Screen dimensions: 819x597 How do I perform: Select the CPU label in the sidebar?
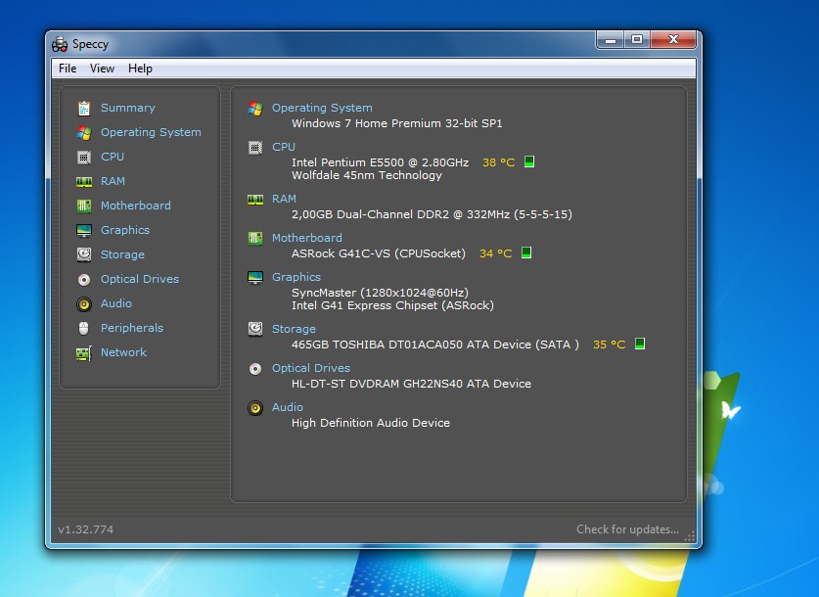point(113,157)
